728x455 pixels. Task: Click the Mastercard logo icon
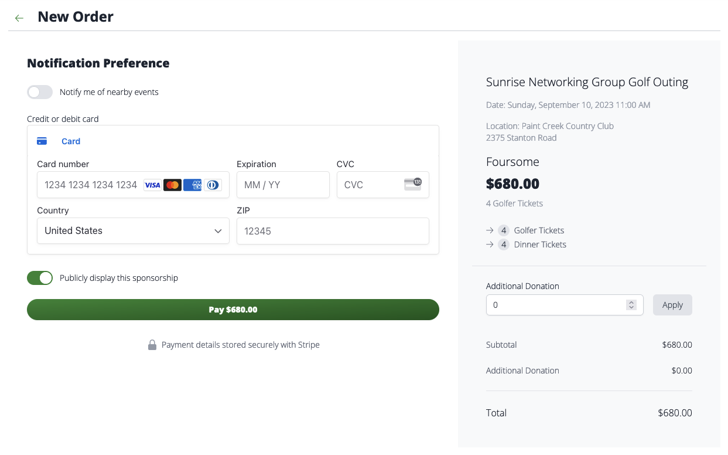pos(172,185)
